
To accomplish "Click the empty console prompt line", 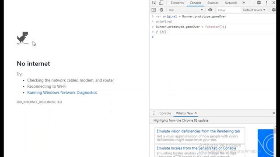I will tap(213, 37).
